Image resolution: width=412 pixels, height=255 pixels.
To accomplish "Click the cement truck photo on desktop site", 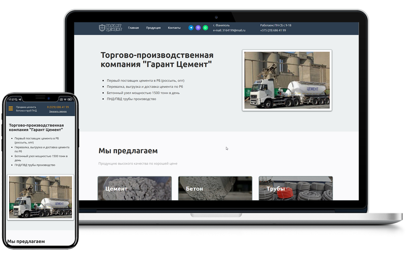I will [287, 80].
